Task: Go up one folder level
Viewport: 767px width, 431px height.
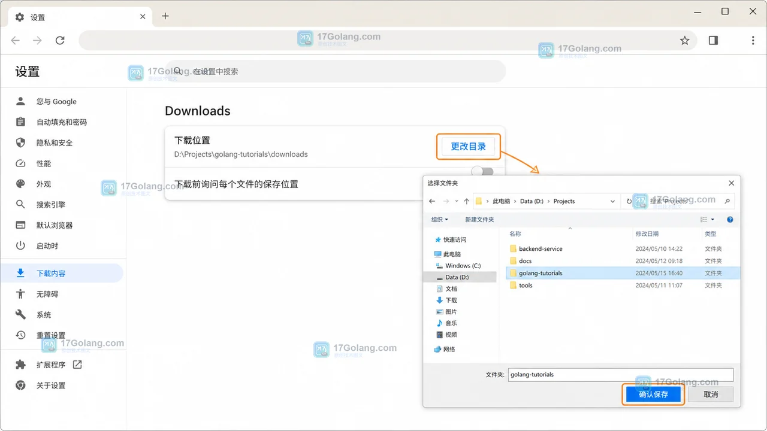Action: click(x=467, y=201)
